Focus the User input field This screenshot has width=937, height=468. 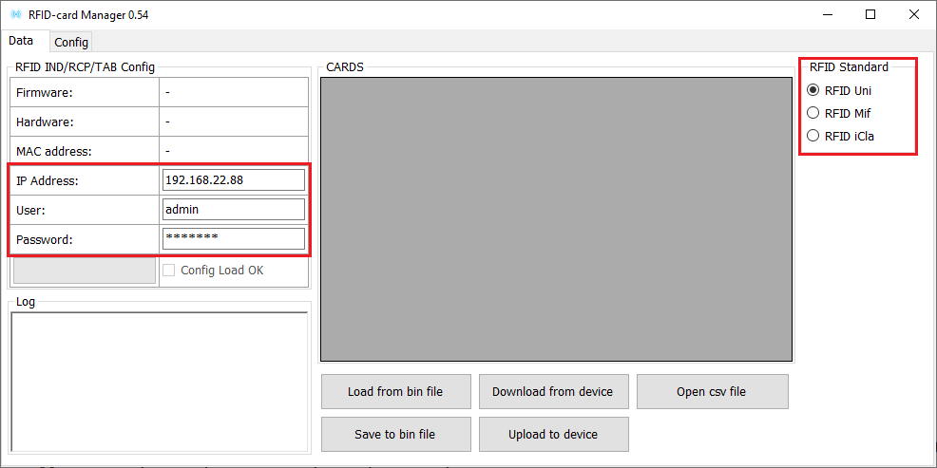234,210
